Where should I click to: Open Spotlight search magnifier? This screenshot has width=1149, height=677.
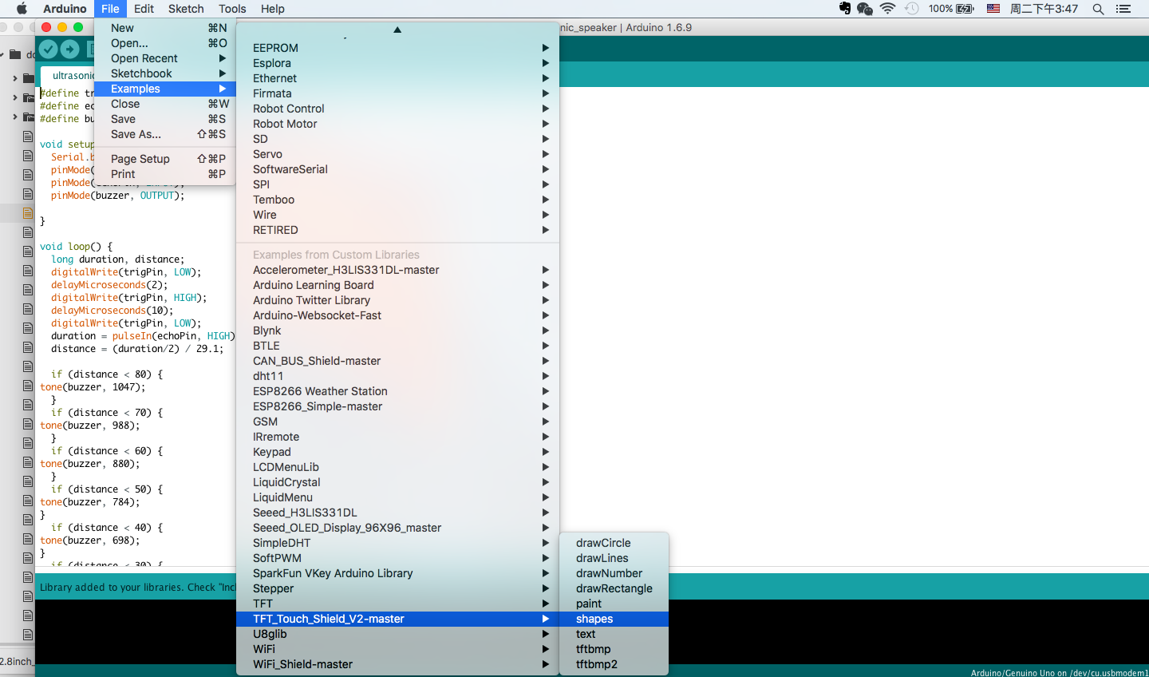(x=1098, y=9)
